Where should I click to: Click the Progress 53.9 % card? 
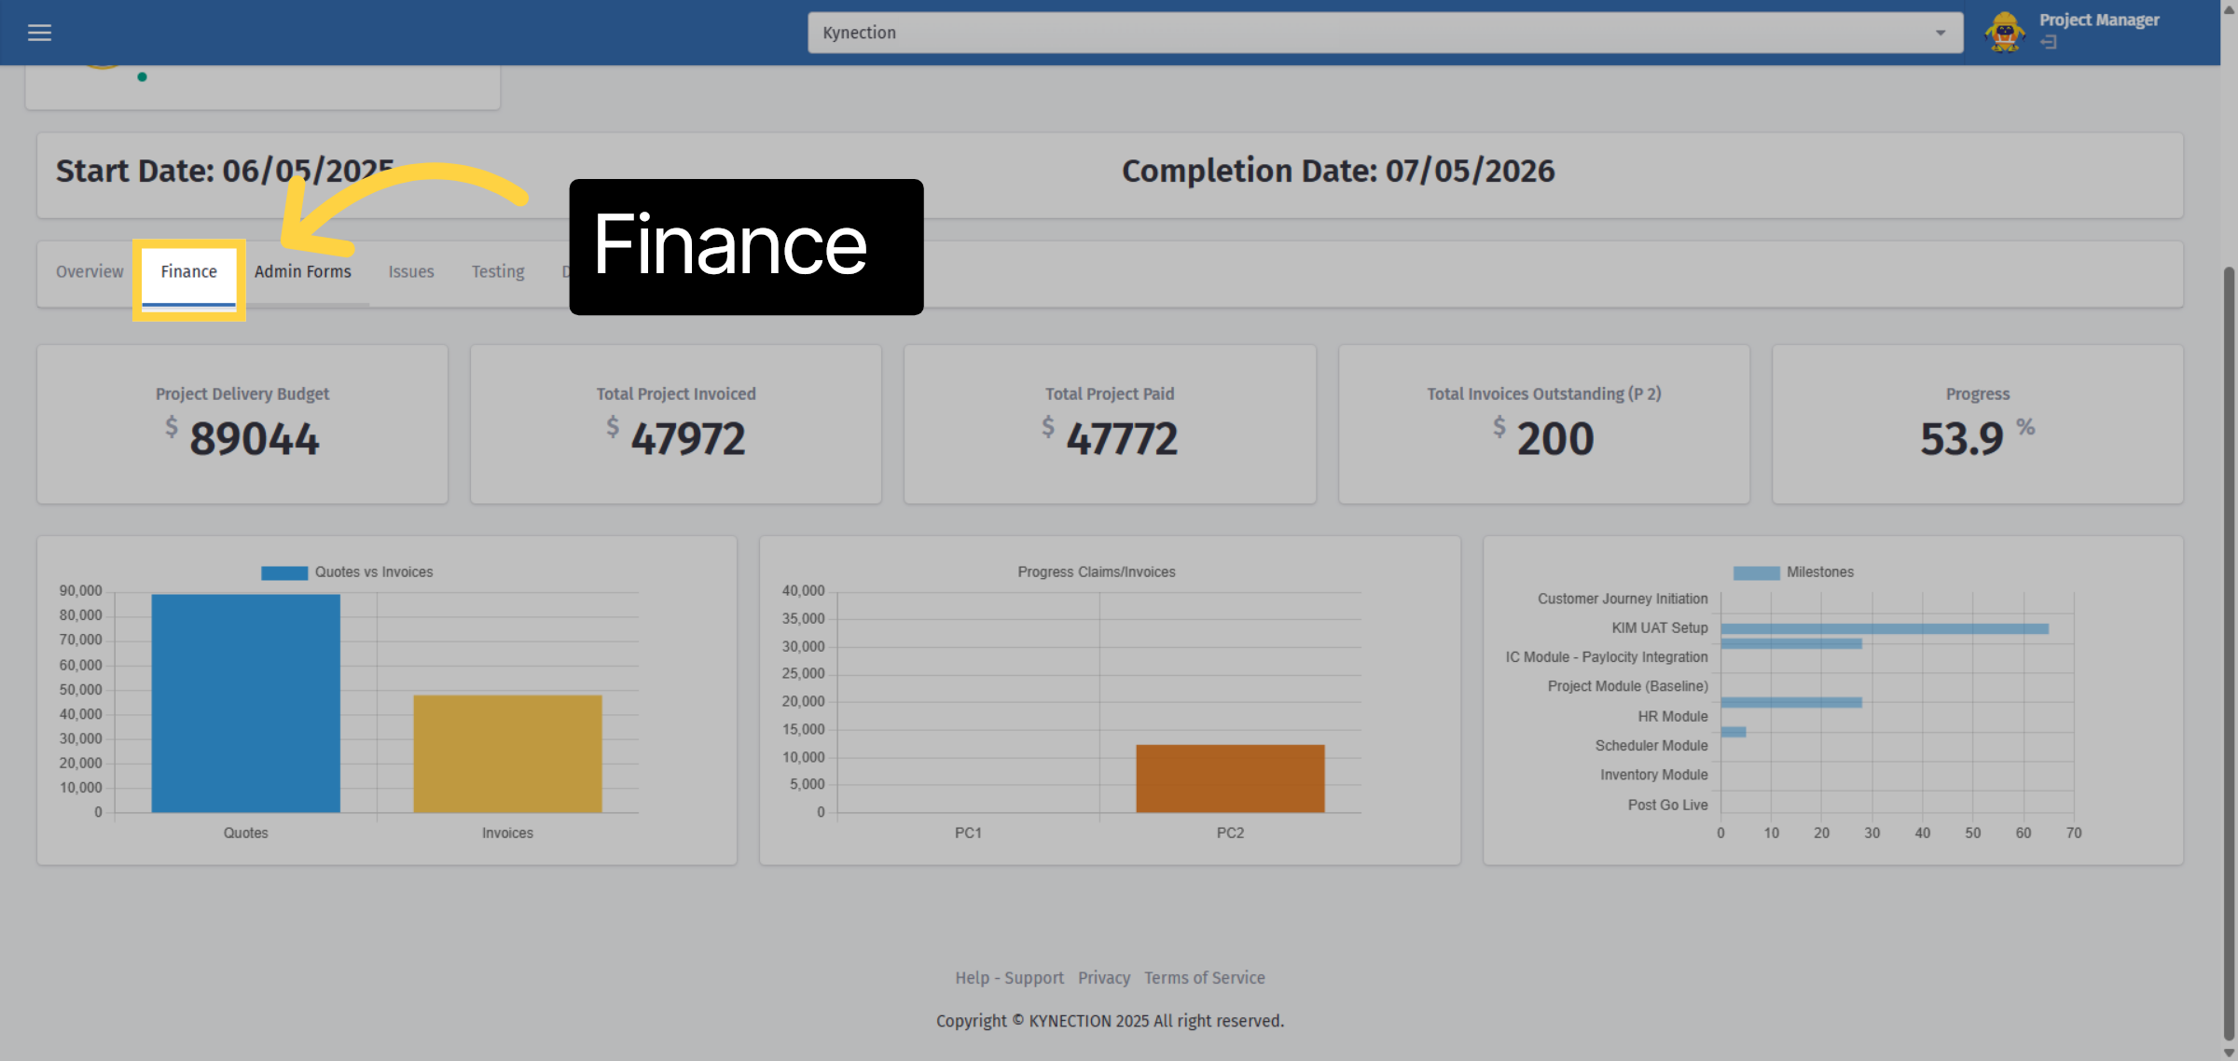pos(1978,424)
